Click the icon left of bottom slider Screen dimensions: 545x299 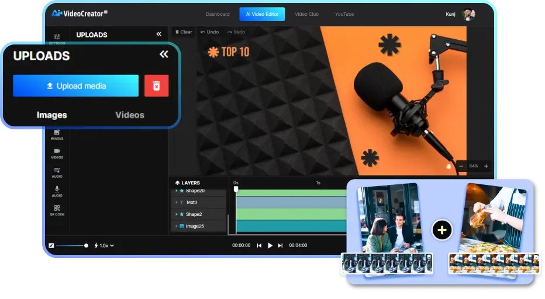pos(51,245)
